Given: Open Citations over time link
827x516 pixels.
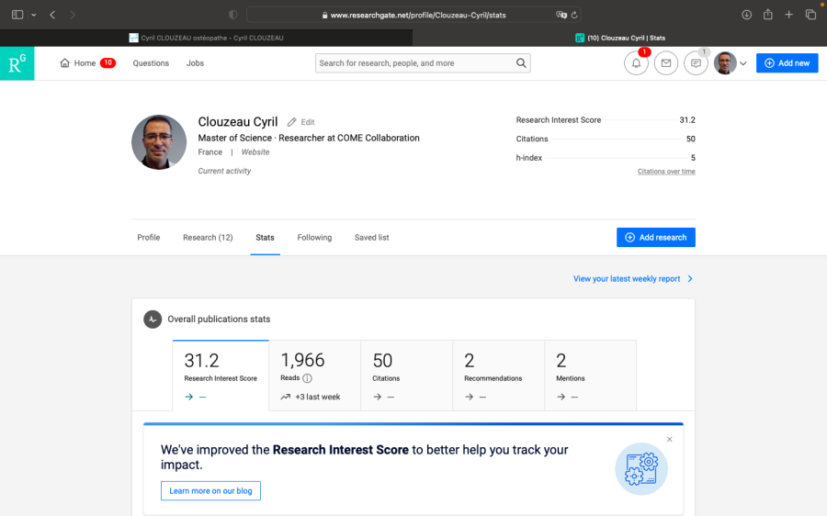Looking at the screenshot, I should coord(666,172).
